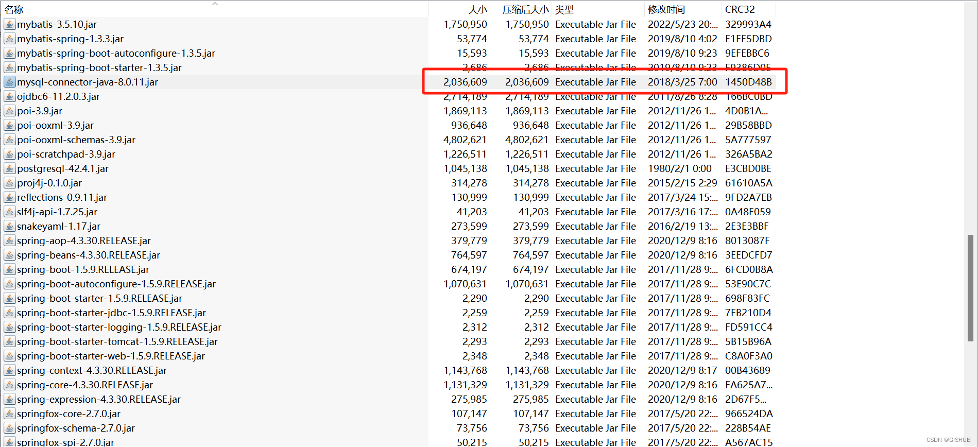Image resolution: width=978 pixels, height=447 pixels.
Task: Select the file name mybatis-3.5.10.jar
Action: (57, 24)
